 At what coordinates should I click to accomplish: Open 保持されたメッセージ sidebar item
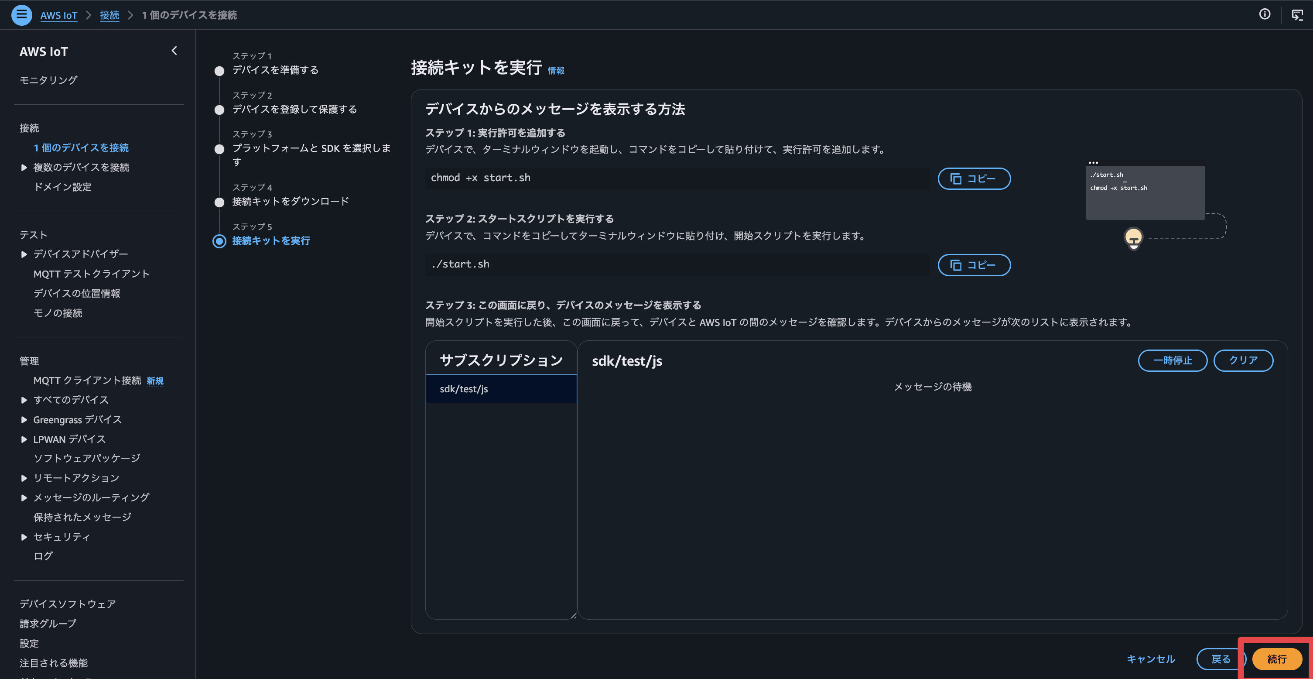coord(82,517)
